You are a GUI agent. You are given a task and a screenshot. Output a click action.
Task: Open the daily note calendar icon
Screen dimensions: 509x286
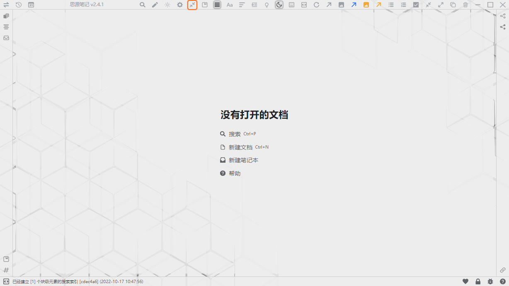pos(31,5)
